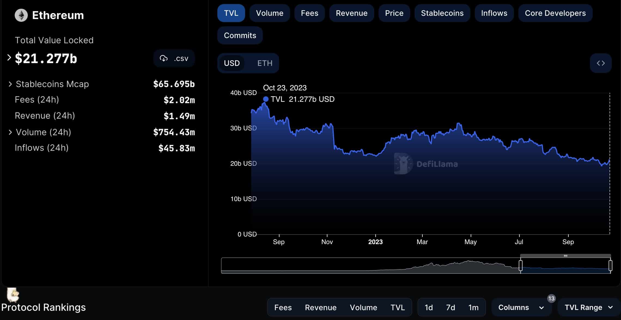Click the Ethereum chain title
621x320 pixels.
pyautogui.click(x=58, y=15)
